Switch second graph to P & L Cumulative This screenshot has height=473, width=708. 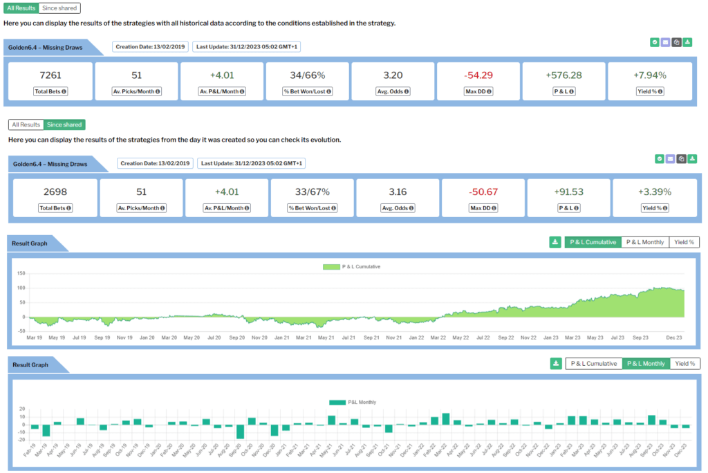tap(593, 363)
